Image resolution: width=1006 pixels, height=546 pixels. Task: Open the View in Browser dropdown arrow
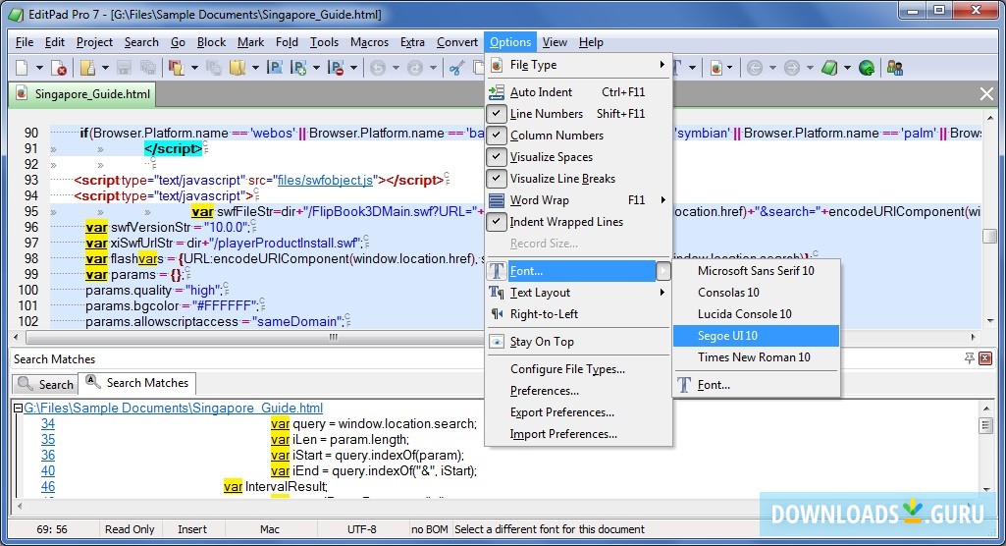click(730, 68)
